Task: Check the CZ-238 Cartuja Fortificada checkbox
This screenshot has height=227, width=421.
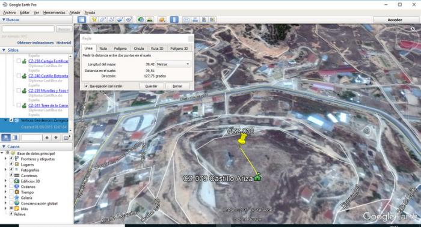Action: [19, 61]
